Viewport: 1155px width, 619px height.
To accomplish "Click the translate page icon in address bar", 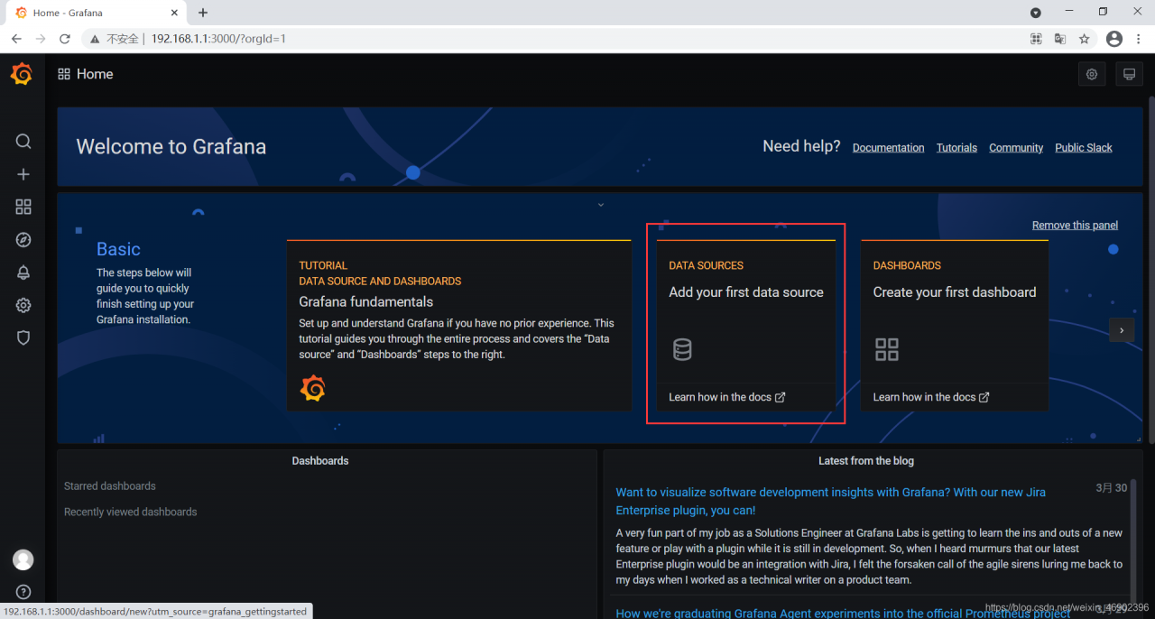I will point(1060,39).
